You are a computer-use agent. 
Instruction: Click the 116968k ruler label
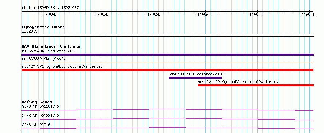point(153,15)
